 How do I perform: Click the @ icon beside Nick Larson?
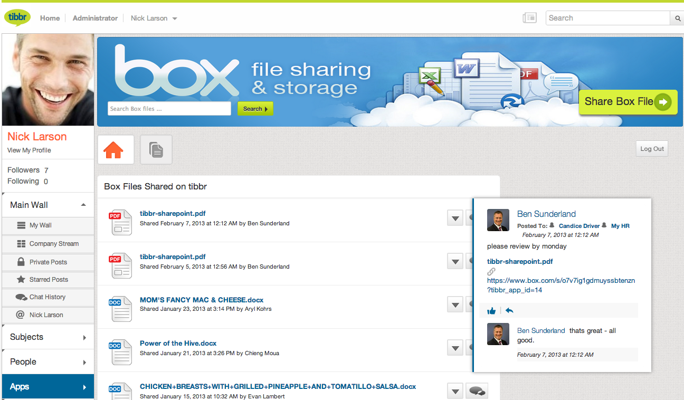[21, 315]
